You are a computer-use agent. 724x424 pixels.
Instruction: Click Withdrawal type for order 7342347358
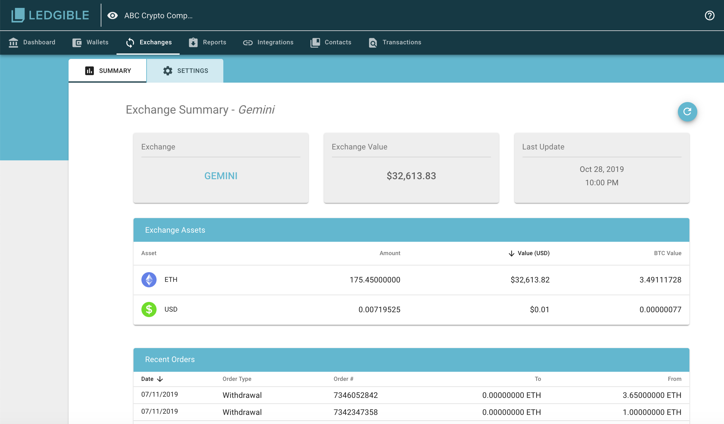pyautogui.click(x=242, y=412)
